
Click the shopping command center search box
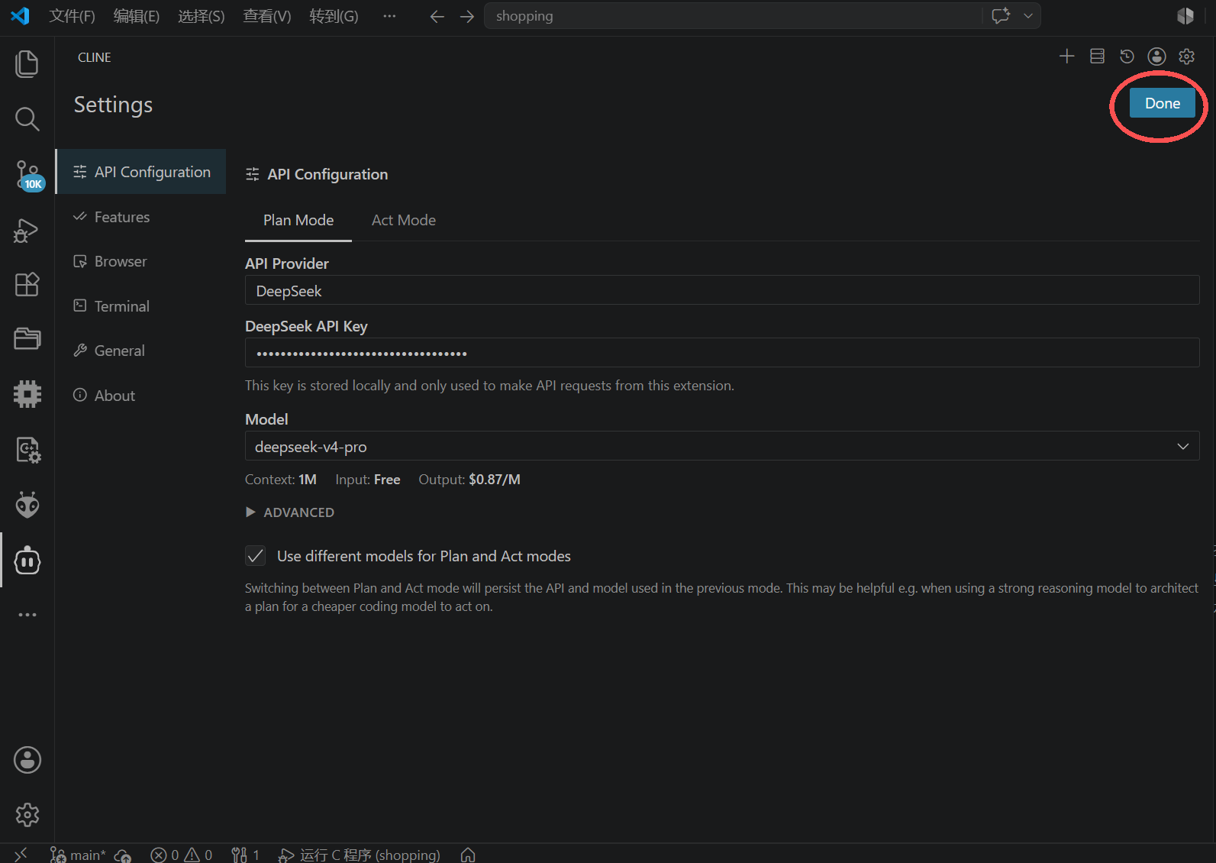point(733,16)
